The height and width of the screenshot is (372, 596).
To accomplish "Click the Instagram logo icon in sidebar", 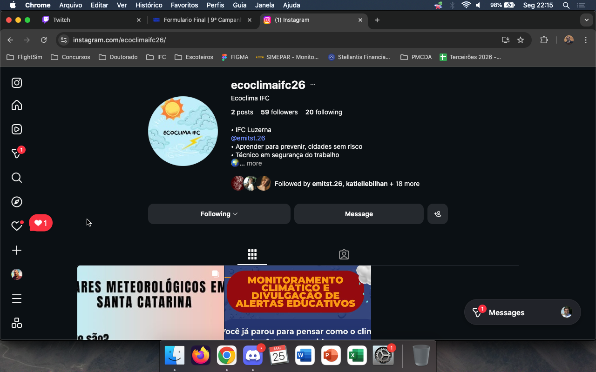I will 17,83.
